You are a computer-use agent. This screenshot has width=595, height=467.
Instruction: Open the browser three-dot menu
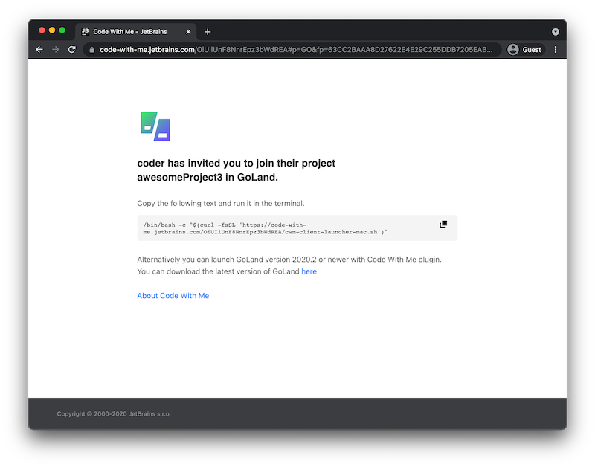coord(555,50)
